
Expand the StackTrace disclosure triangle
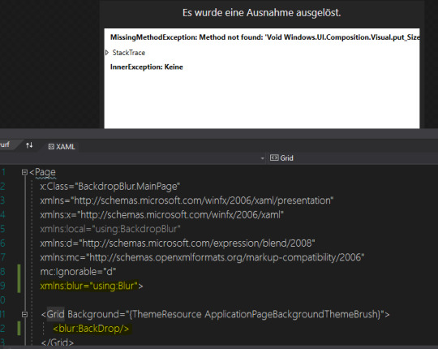(x=107, y=53)
